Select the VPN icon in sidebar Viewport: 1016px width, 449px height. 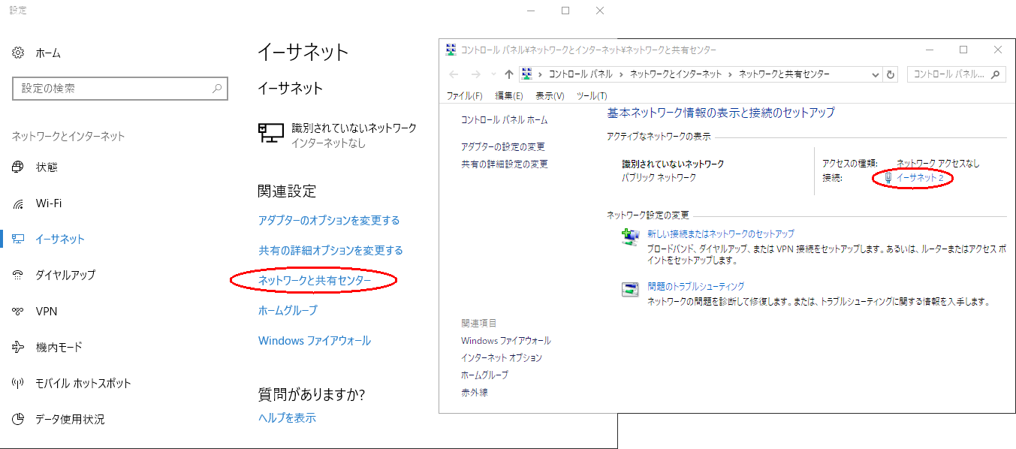coord(18,312)
